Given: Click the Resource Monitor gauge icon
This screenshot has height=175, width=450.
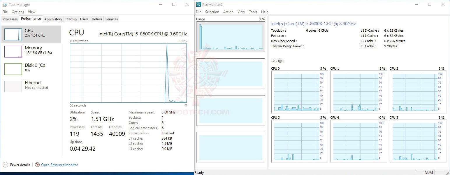Looking at the screenshot, I should 37,165.
